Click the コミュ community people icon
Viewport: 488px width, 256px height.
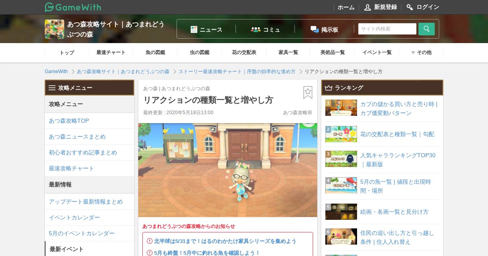click(x=256, y=29)
